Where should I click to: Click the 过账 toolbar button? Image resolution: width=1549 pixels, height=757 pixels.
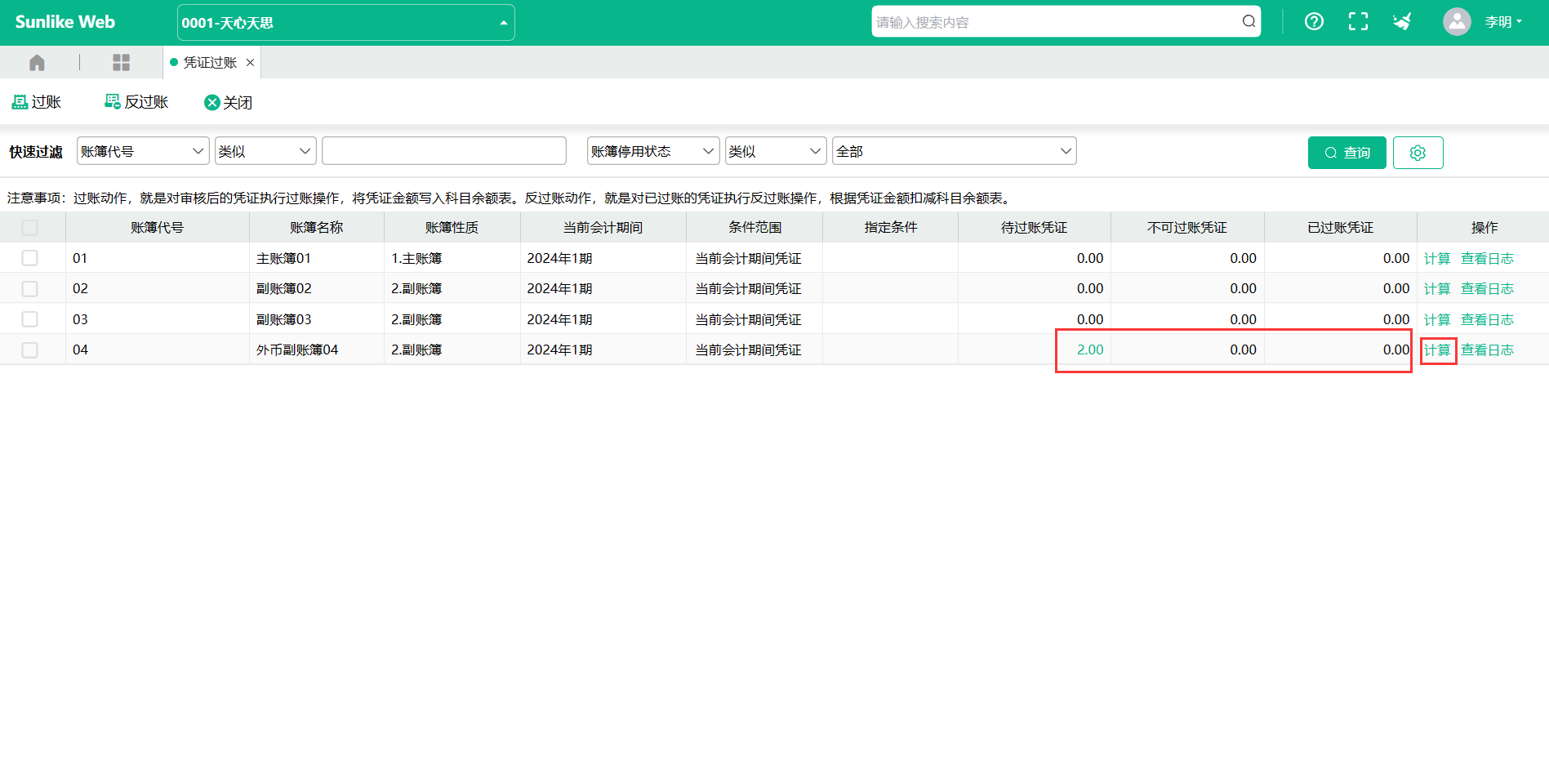coord(37,102)
